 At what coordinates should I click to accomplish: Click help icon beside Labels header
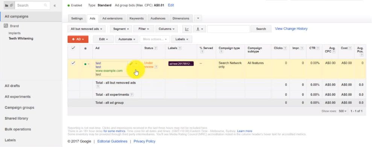(180, 48)
